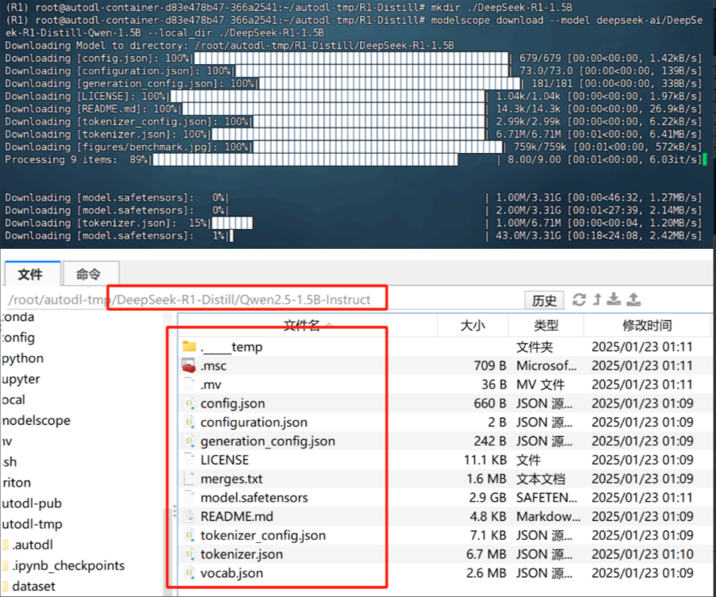Select tokenizer_config.json file name
The image size is (716, 597).
coord(263,535)
